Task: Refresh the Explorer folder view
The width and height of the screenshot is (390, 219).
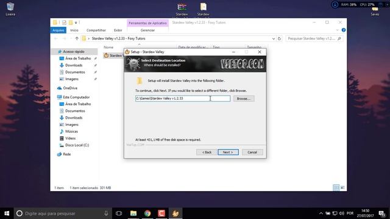Action: [279, 38]
